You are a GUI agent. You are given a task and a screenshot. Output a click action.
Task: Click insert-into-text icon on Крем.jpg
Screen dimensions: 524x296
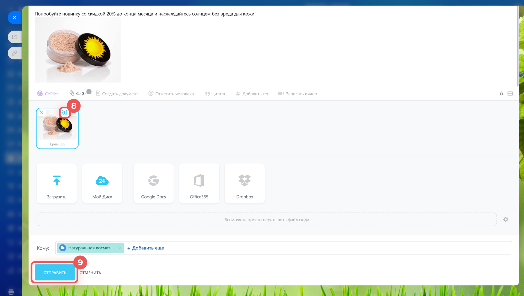[64, 112]
